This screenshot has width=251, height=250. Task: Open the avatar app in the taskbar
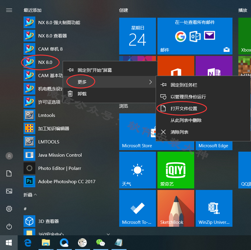82,243
